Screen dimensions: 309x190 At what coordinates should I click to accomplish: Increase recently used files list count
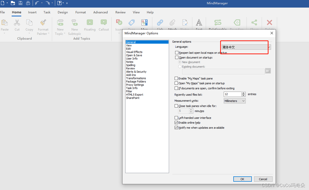click(243, 93)
